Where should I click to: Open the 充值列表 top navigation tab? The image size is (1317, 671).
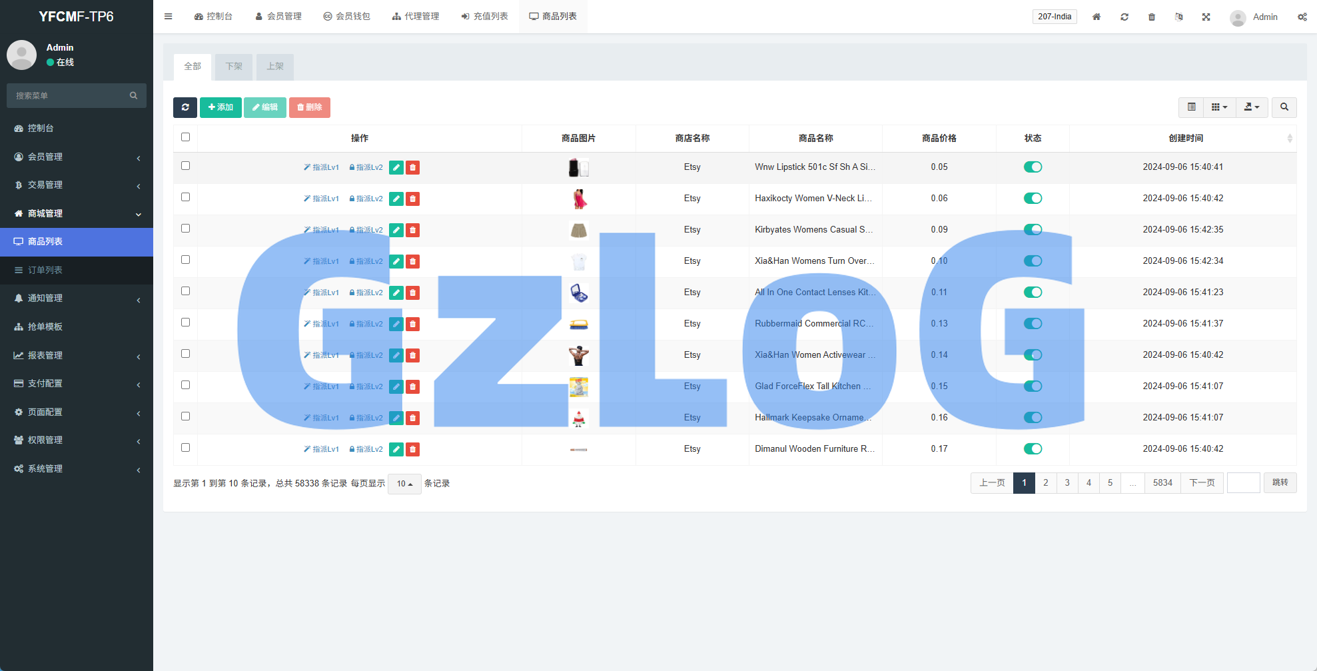click(x=484, y=17)
